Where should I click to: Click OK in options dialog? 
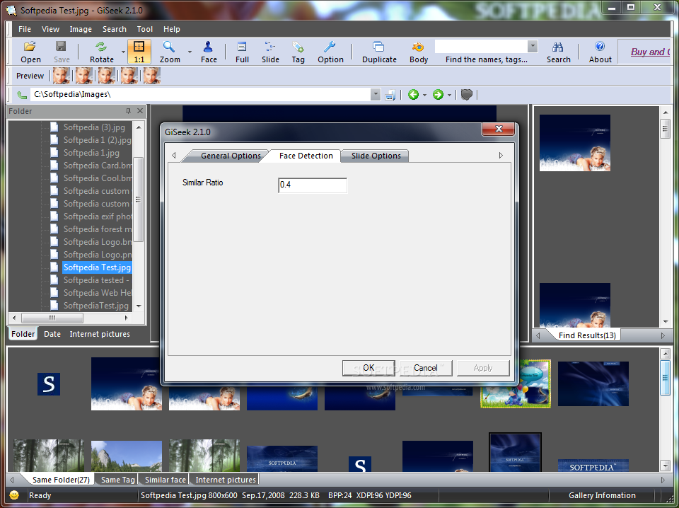coord(368,368)
